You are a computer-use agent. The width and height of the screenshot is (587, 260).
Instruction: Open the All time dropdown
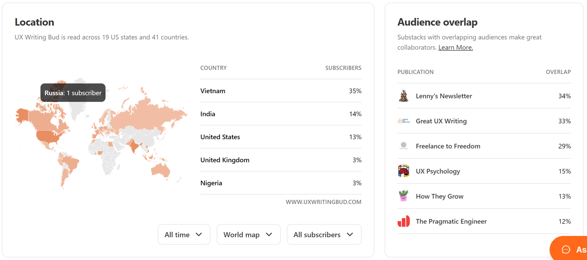184,235
